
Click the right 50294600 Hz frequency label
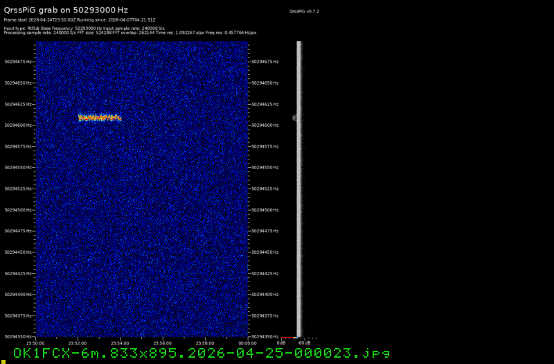pos(266,125)
